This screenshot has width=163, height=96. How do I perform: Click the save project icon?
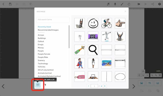[10, 4]
